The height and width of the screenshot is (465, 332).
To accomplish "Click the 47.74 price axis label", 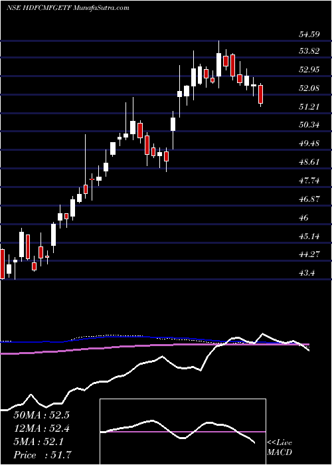I will coord(309,181).
